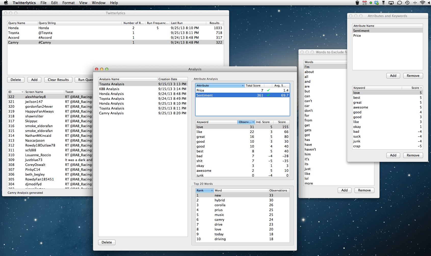Toggle sort arrow on the Observ... column
This screenshot has height=256, width=431.
pyautogui.click(x=253, y=122)
